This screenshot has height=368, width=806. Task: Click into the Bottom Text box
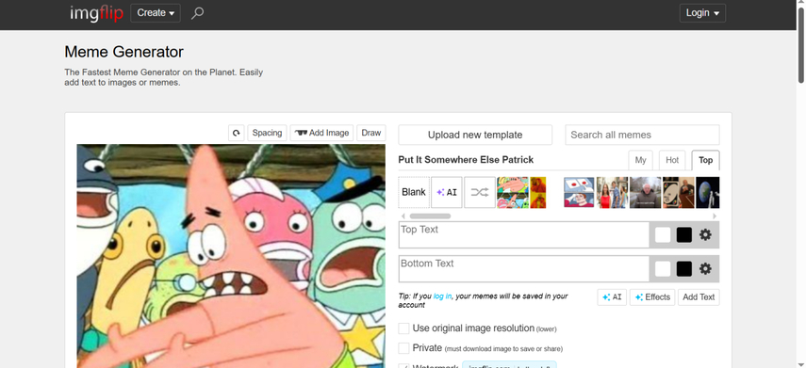pyautogui.click(x=524, y=268)
